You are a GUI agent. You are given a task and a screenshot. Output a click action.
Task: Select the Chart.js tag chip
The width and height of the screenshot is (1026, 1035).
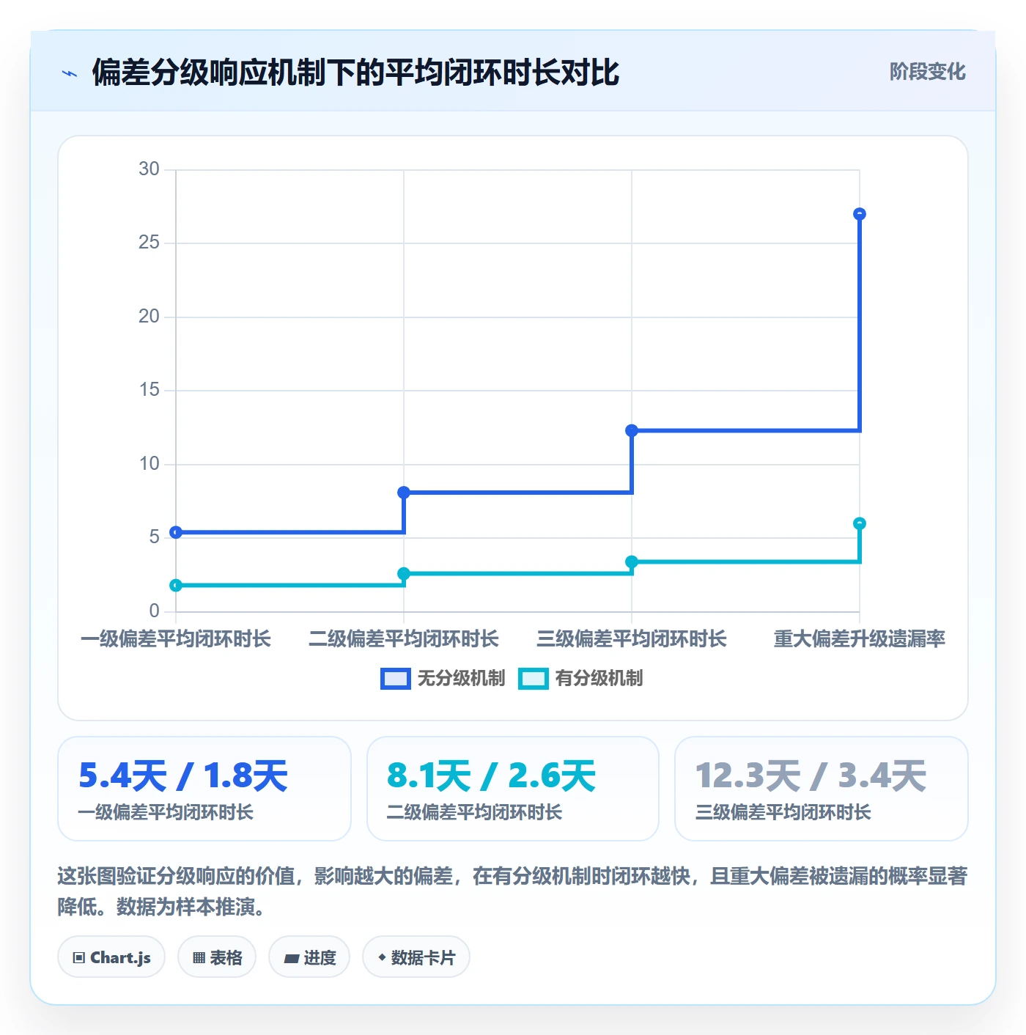[111, 957]
